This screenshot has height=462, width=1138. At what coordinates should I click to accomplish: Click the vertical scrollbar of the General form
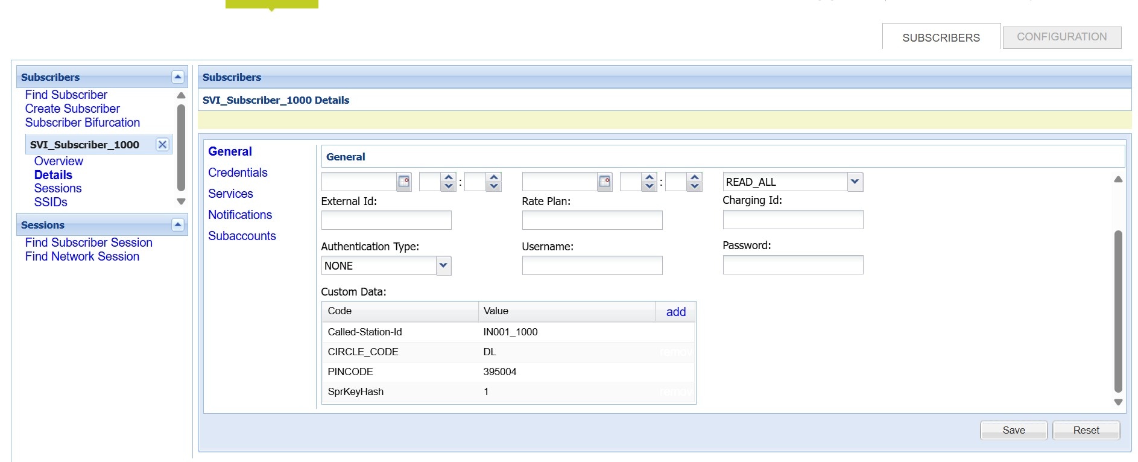pyautogui.click(x=1117, y=311)
